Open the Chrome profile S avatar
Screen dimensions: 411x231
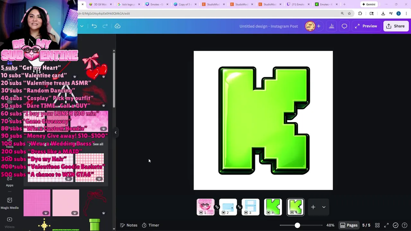point(398,13)
